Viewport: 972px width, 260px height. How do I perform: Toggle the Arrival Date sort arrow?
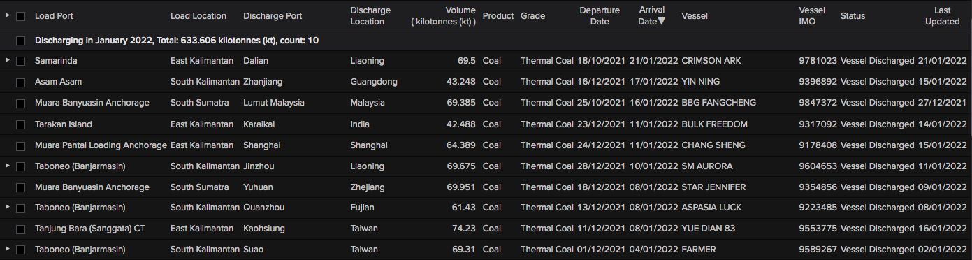pyautogui.click(x=661, y=21)
